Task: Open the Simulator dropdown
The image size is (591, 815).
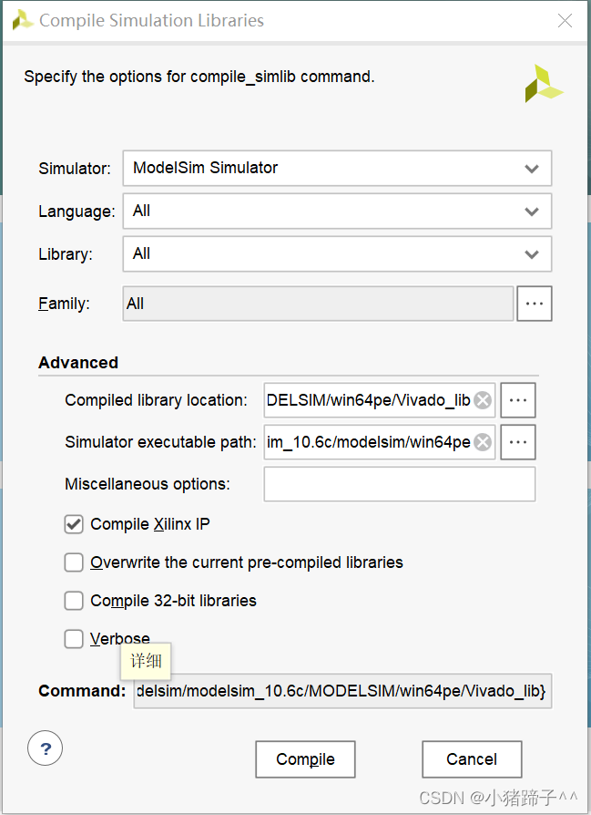Action: point(337,169)
